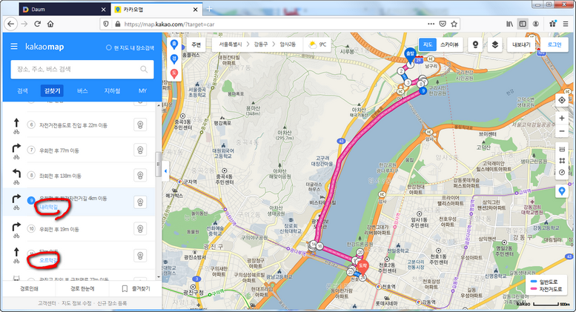Open the 신규 장소 등록 link
Screen dimensions: 576x312
pyautogui.click(x=112, y=303)
